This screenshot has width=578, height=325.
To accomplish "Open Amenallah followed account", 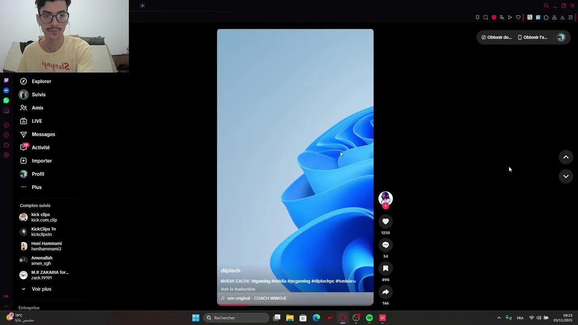I will [x=36, y=260].
